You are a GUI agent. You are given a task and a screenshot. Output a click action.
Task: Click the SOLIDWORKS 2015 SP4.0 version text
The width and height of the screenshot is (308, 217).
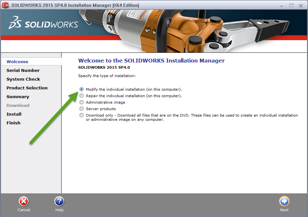[x=104, y=67]
